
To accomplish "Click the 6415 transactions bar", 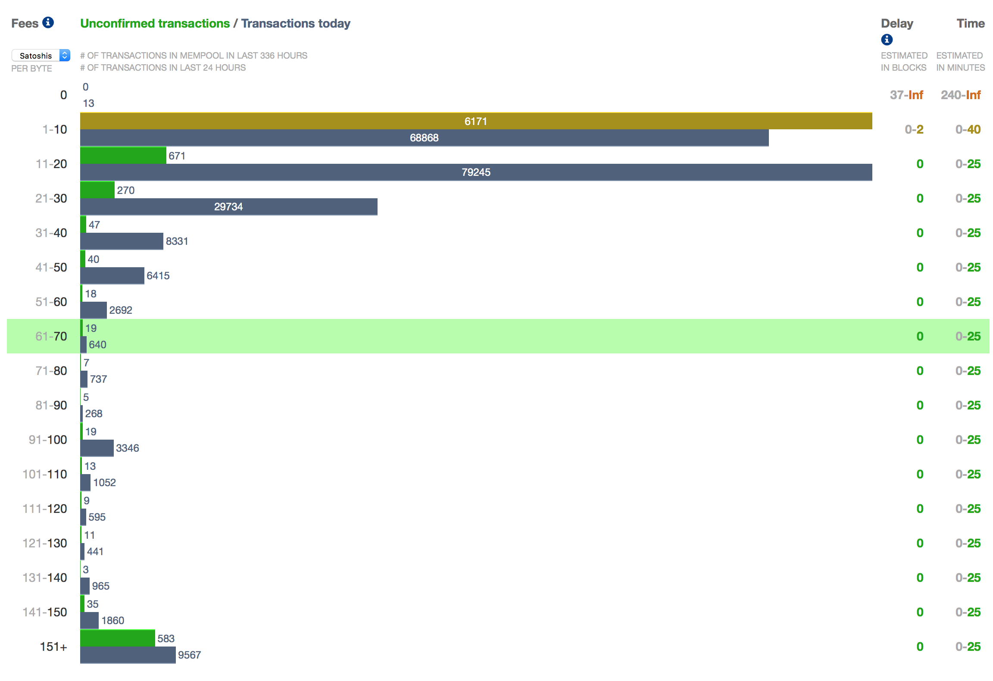I will tap(112, 276).
